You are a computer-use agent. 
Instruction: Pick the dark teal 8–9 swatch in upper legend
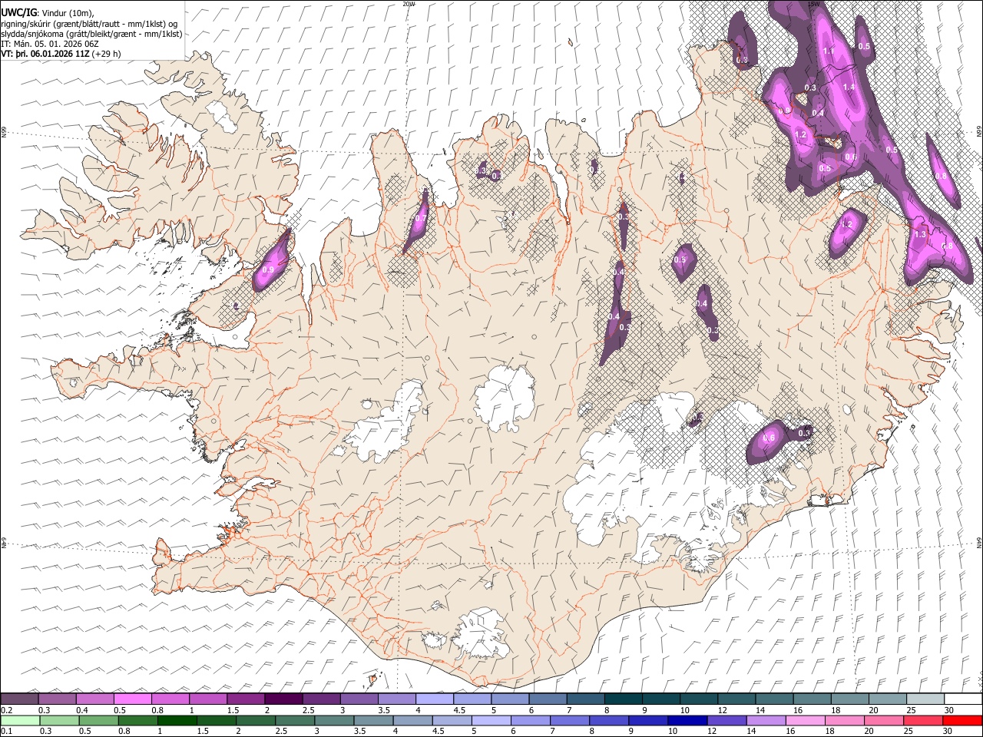624,699
